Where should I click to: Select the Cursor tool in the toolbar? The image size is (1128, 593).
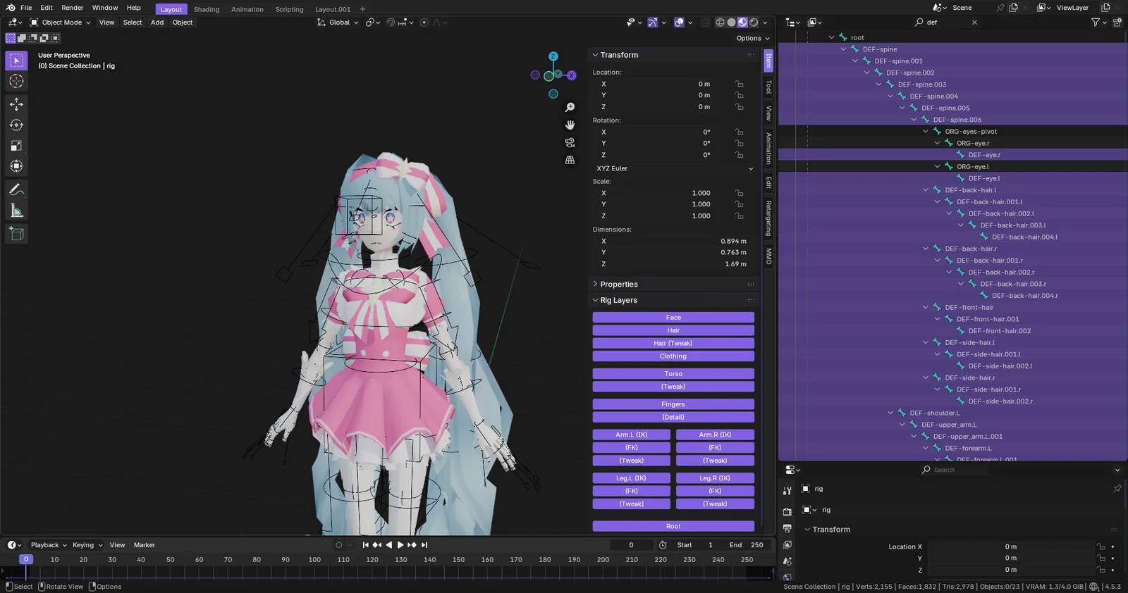tap(16, 82)
